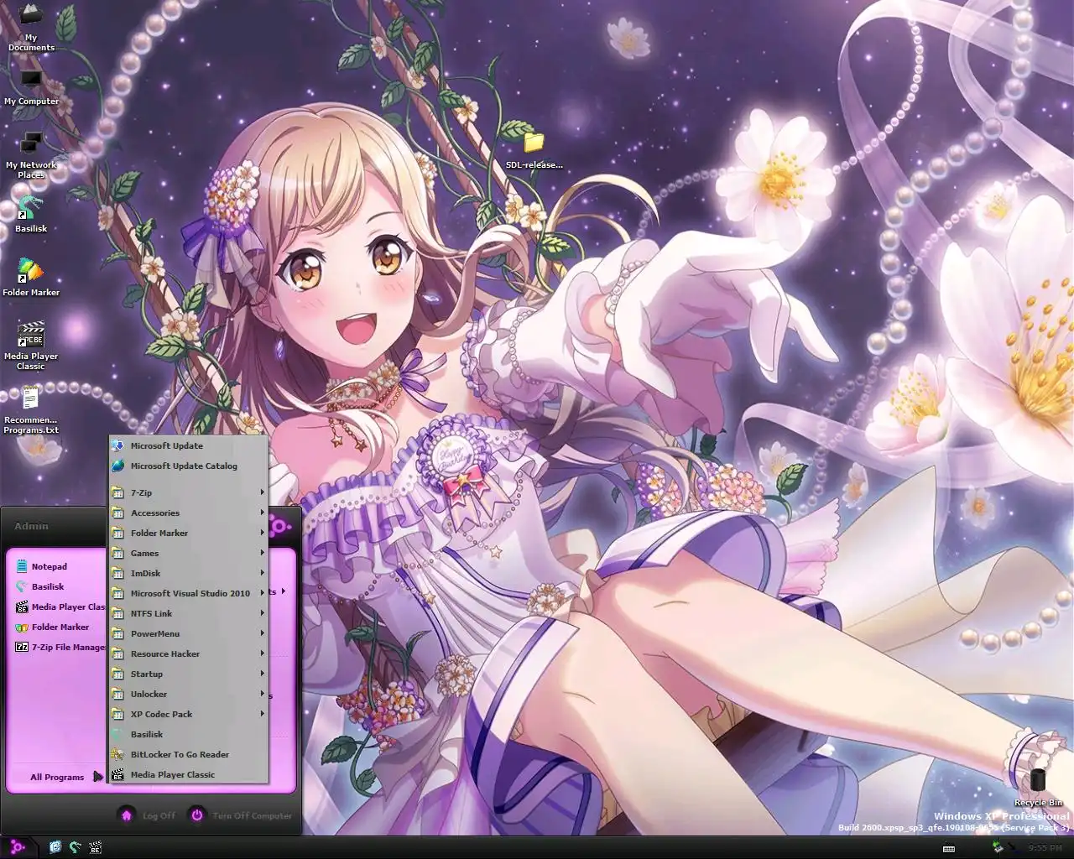Image resolution: width=1074 pixels, height=859 pixels.
Task: Launch Basilisk from the All Programs list
Action: (x=188, y=734)
